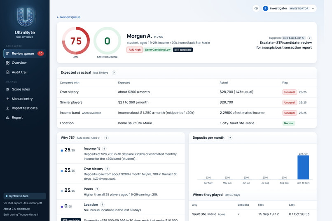This screenshot has width=332, height=221.
Task: Go back via the Review queue link
Action: pos(69,17)
